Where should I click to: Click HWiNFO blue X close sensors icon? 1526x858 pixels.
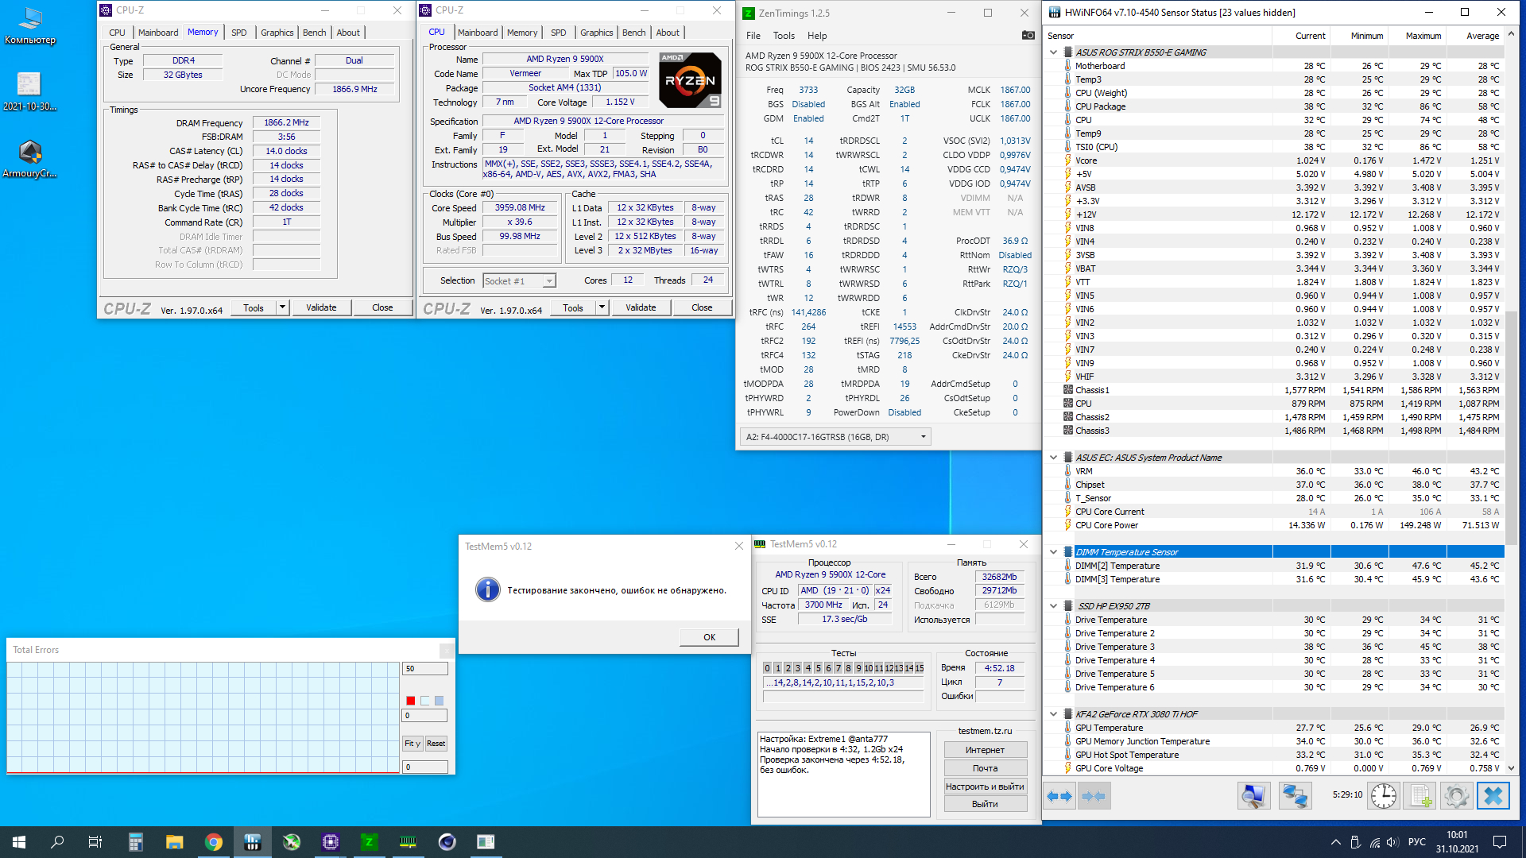(1493, 796)
